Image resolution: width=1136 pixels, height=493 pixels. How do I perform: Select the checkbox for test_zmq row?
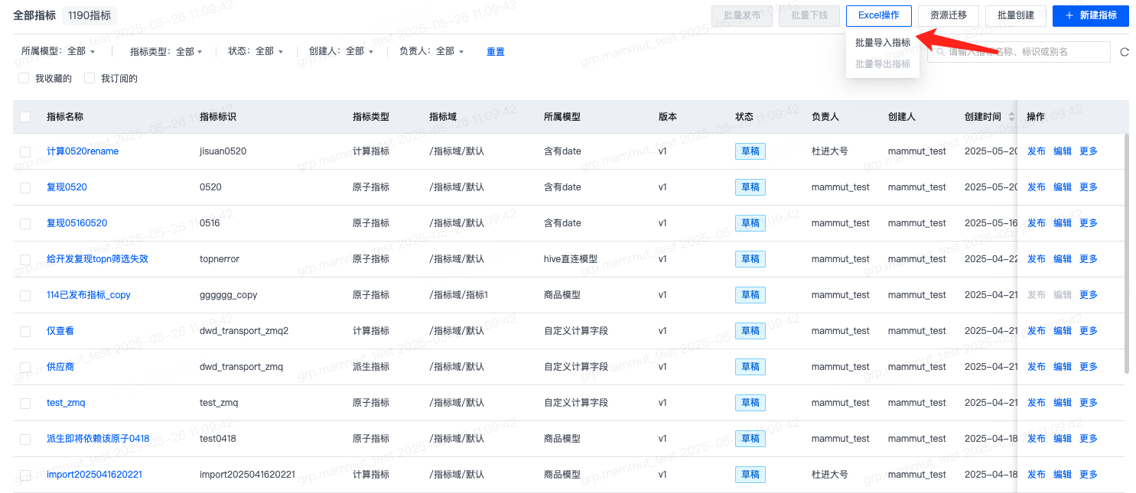click(x=25, y=403)
